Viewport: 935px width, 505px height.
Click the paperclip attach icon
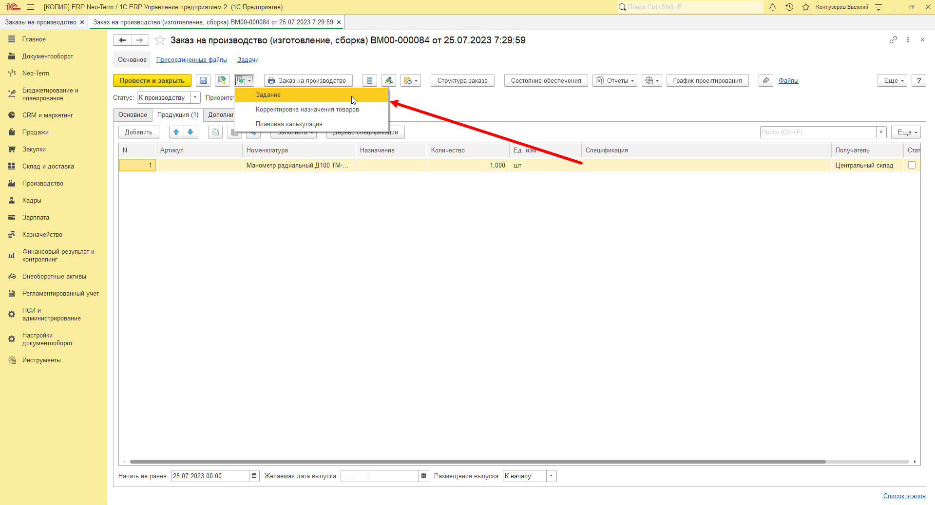coord(766,81)
